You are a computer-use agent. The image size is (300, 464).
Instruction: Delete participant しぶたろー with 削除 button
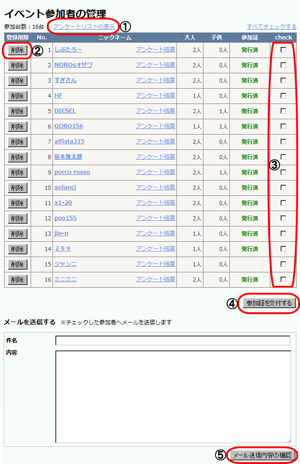point(17,50)
